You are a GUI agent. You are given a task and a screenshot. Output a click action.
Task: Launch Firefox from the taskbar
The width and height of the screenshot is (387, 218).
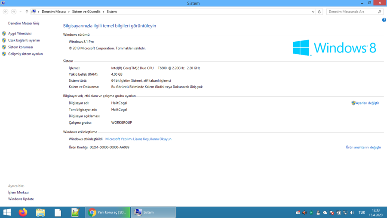click(23, 212)
